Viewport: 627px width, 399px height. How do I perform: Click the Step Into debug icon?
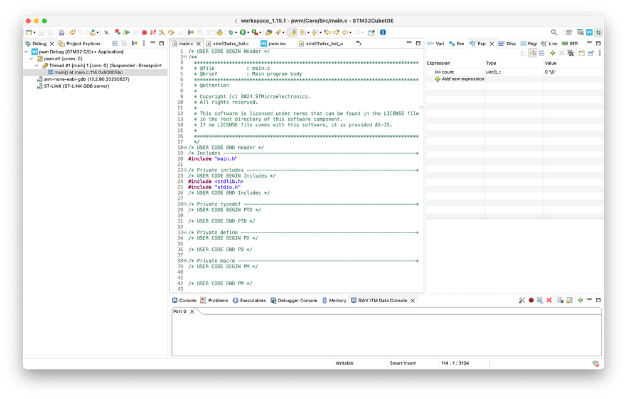[160, 32]
